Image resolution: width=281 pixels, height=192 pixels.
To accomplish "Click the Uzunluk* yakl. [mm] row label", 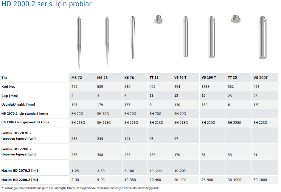I will click(x=18, y=104).
